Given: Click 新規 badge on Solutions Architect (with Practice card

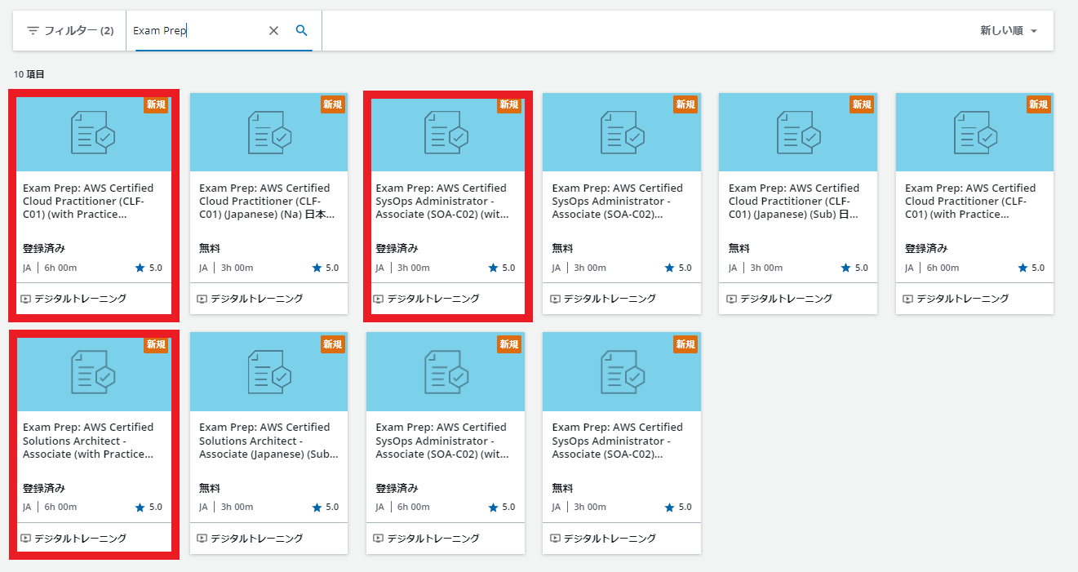Looking at the screenshot, I should click(x=156, y=344).
